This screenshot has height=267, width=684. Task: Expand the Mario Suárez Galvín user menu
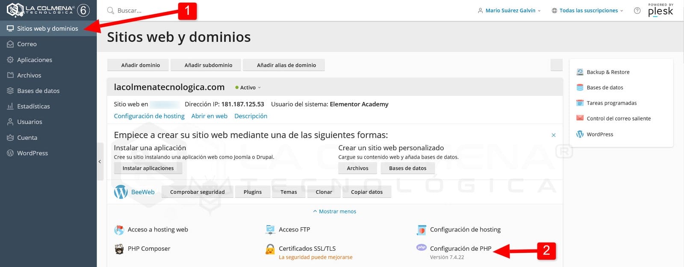click(510, 11)
